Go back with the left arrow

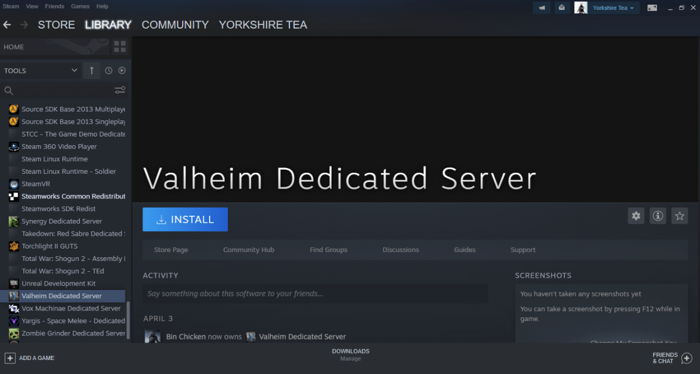click(7, 25)
